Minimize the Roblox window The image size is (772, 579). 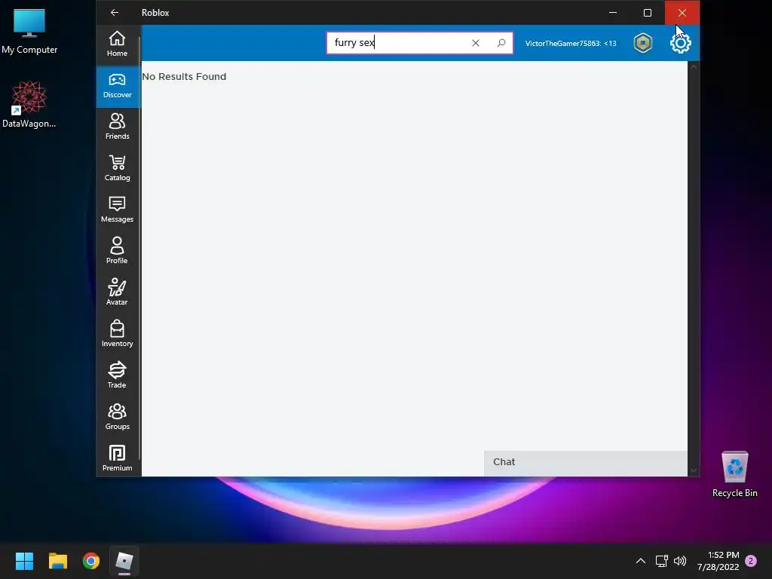[x=613, y=12]
